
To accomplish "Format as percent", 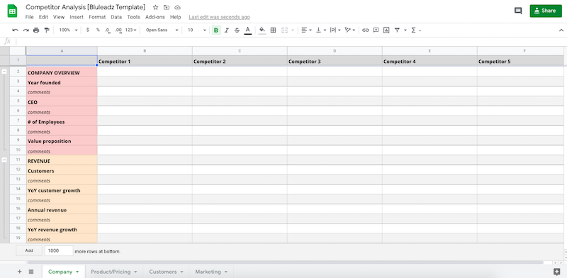I will pyautogui.click(x=98, y=30).
